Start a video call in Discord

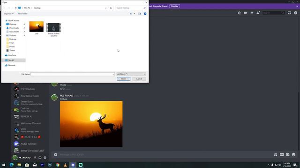click(x=246, y=13)
